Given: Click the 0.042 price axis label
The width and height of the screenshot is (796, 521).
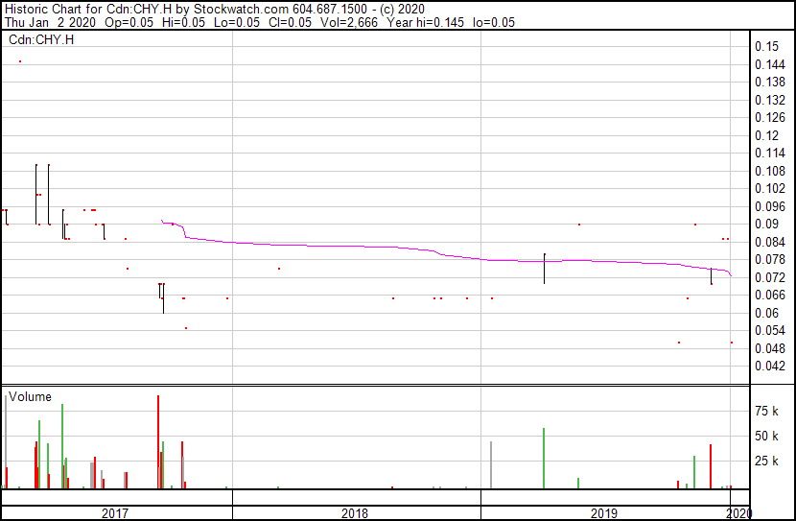Looking at the screenshot, I should (769, 366).
